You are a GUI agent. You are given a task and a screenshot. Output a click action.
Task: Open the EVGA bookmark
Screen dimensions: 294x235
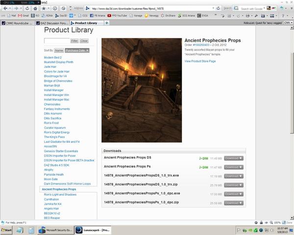click(203, 16)
